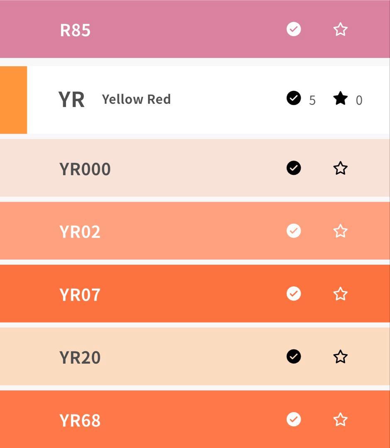
Task: Toggle the YR68 owned checkmark
Action: [294, 419]
